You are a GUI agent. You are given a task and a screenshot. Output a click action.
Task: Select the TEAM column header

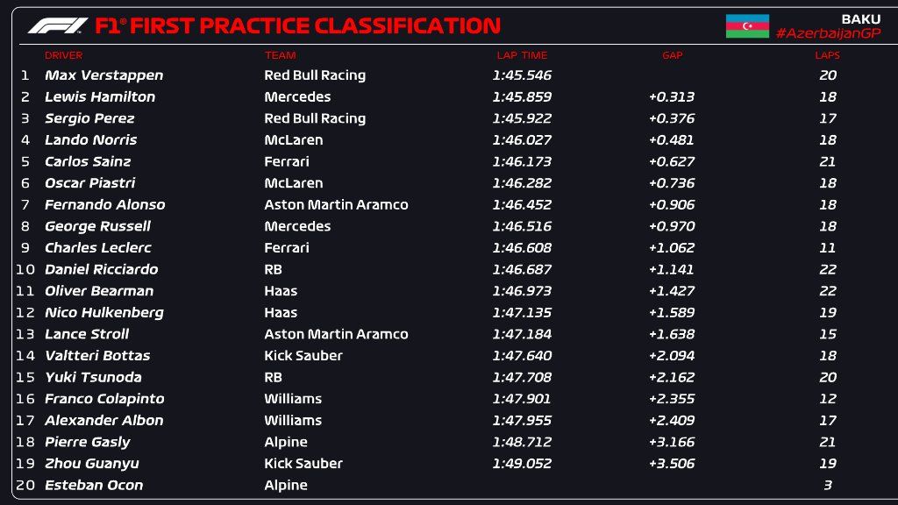click(280, 55)
